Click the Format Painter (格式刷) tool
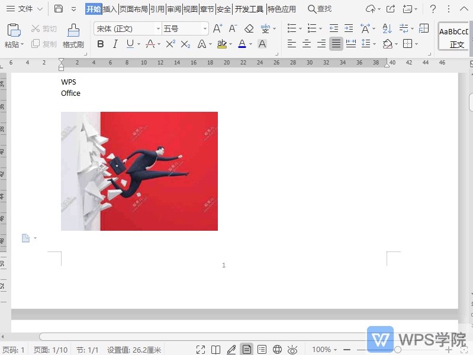Screen dimensions: 473x355 tap(73, 35)
